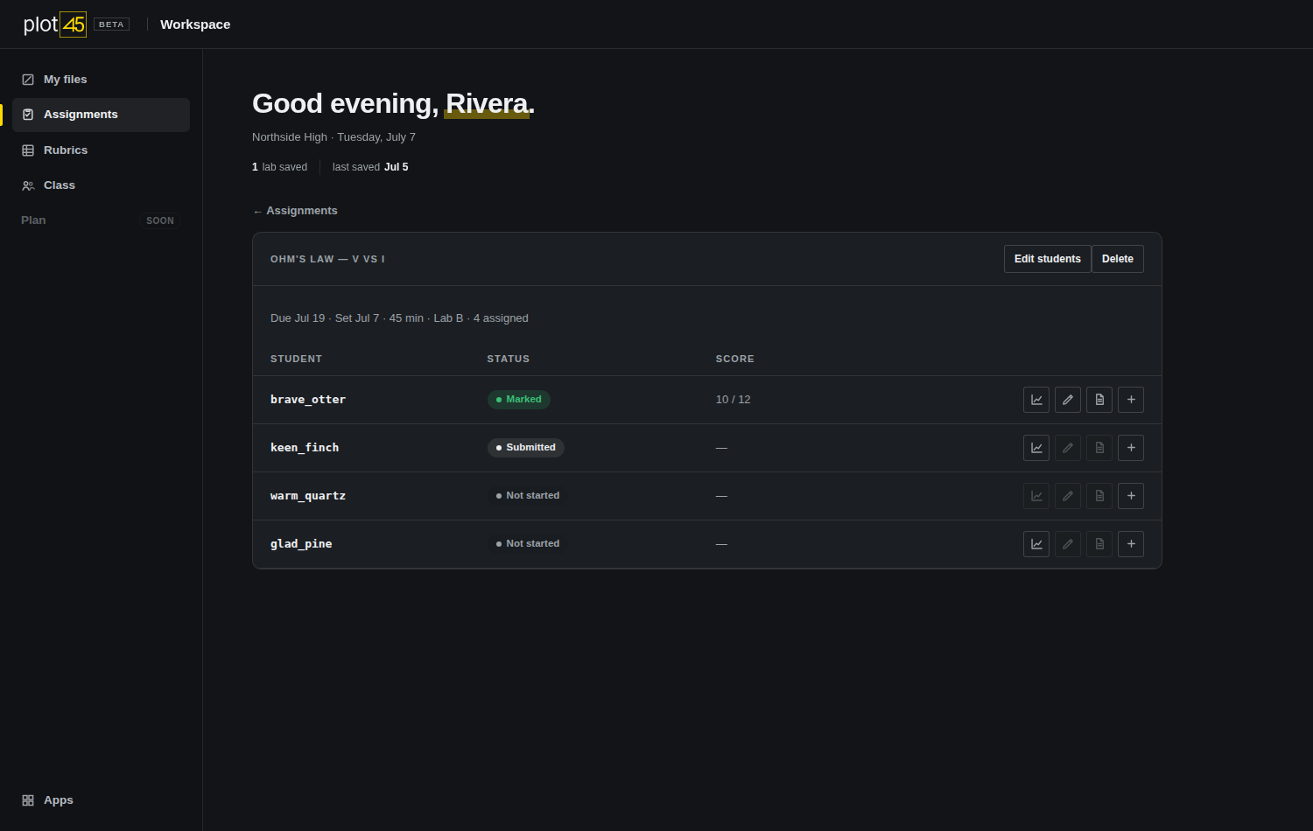Image resolution: width=1313 pixels, height=831 pixels.
Task: Select Assignments in the sidebar
Action: click(x=101, y=115)
